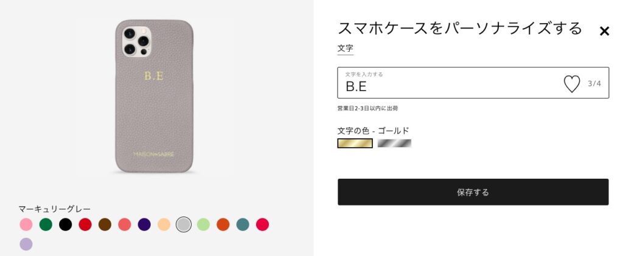Select the silver text color swatch
623x256 pixels.
(394, 144)
